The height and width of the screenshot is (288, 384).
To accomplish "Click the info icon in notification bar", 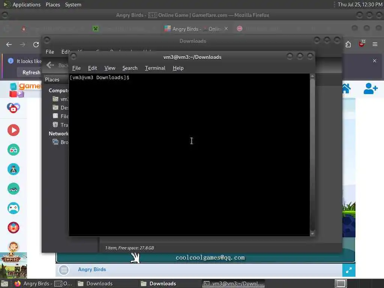I will click(10, 61).
